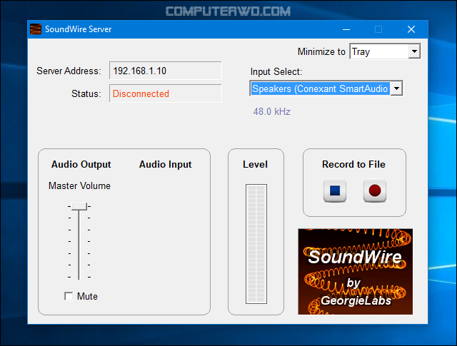Expand the Input Select dropdown arrow

point(397,88)
